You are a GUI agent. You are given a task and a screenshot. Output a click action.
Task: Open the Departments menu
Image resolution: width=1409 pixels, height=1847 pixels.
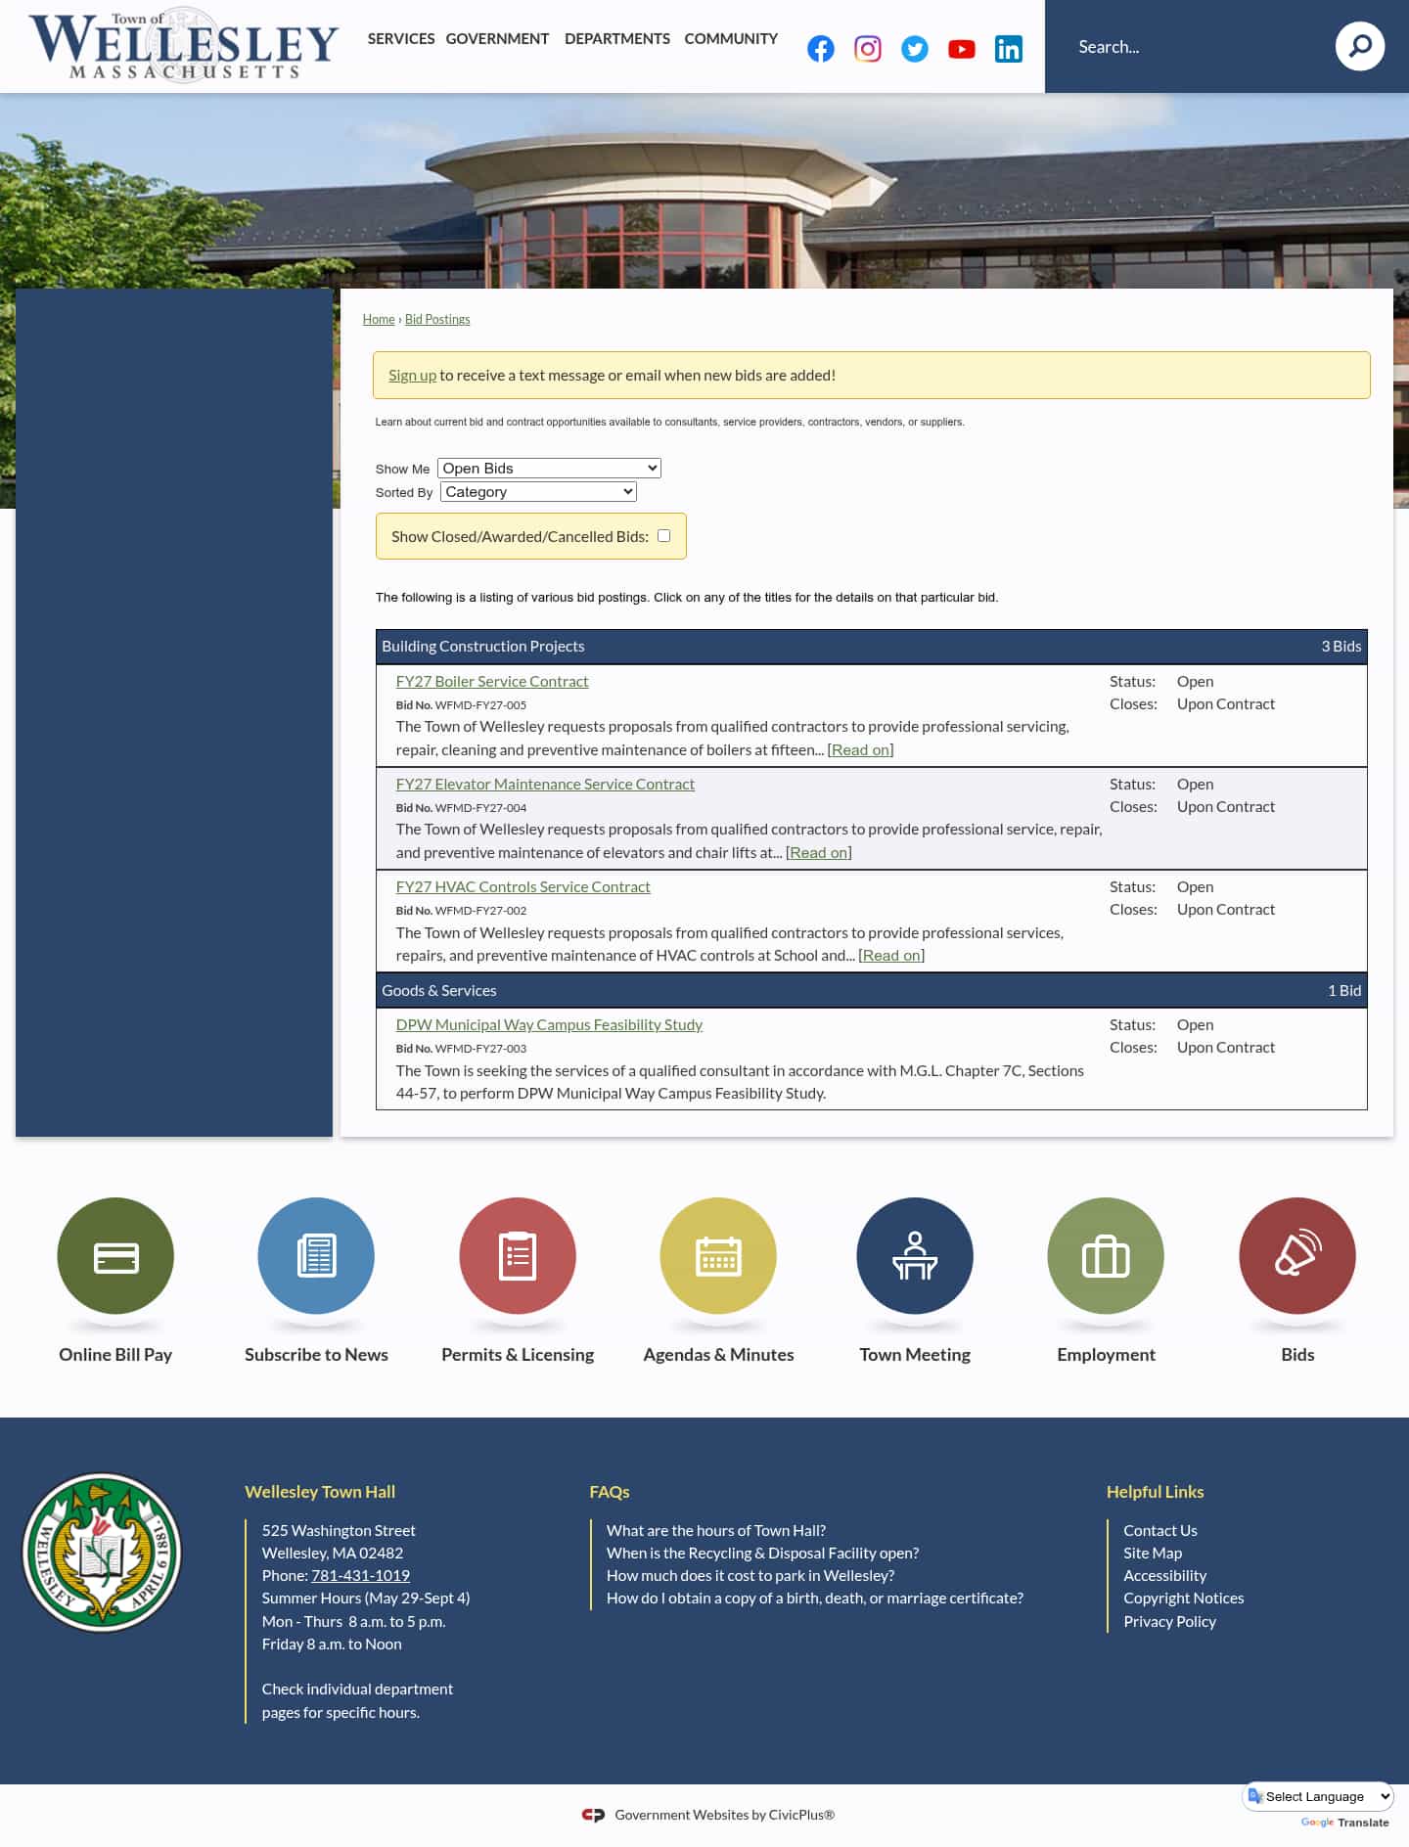tap(617, 38)
